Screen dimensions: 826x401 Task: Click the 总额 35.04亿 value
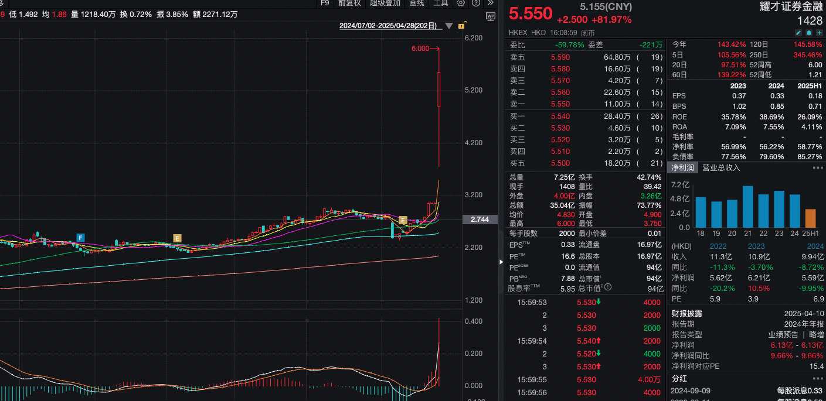[x=563, y=205]
